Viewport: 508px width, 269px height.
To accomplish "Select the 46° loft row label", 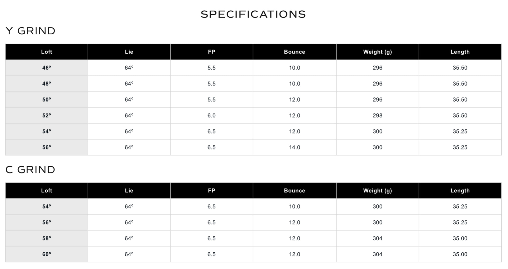I will tap(47, 68).
